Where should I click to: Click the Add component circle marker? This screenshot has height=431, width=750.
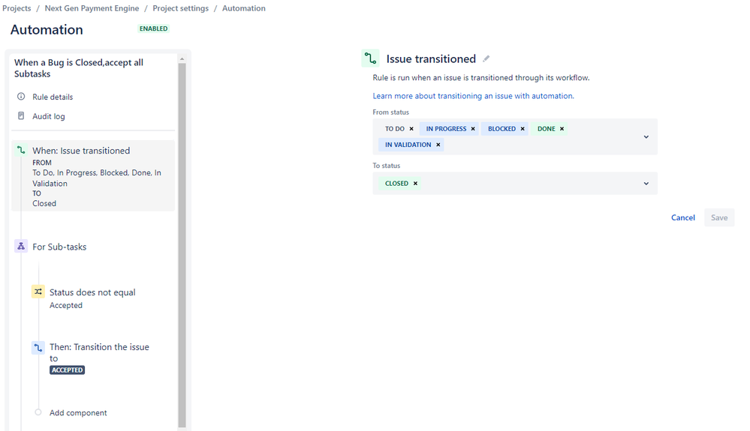(x=38, y=412)
